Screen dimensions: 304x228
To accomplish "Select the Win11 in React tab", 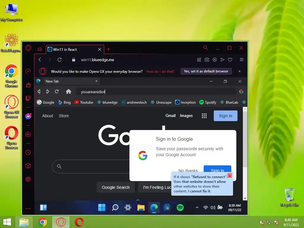I will pyautogui.click(x=75, y=50).
